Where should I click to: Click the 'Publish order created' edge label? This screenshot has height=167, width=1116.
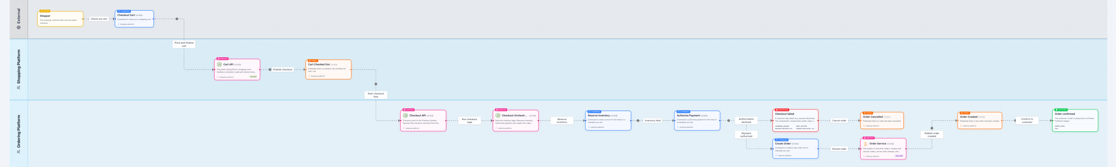pyautogui.click(x=932, y=135)
